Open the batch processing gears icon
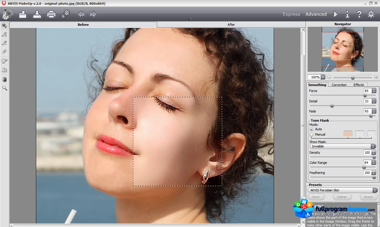Screen dimensions: 380x227 coord(65,14)
